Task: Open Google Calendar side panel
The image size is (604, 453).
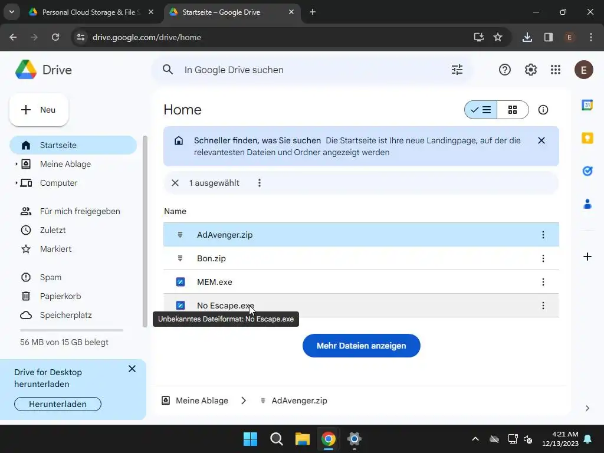Action: coord(587,105)
